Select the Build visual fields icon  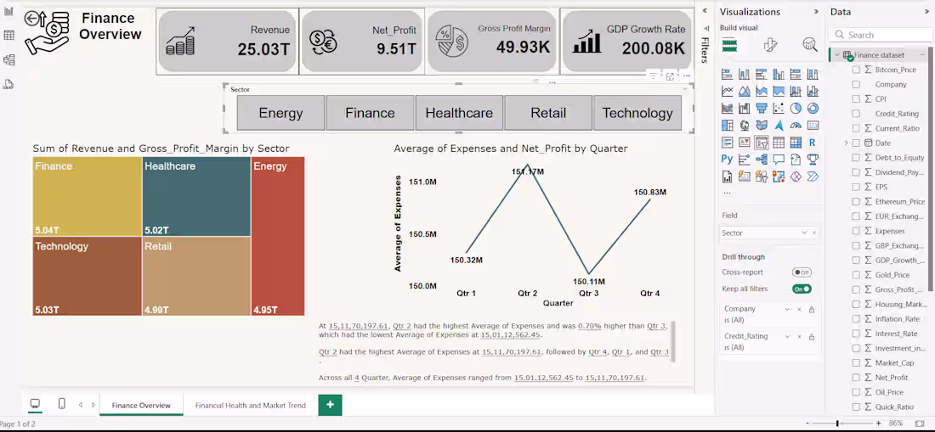click(730, 44)
